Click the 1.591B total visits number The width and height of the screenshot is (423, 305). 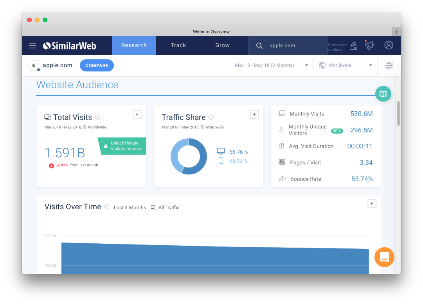65,153
